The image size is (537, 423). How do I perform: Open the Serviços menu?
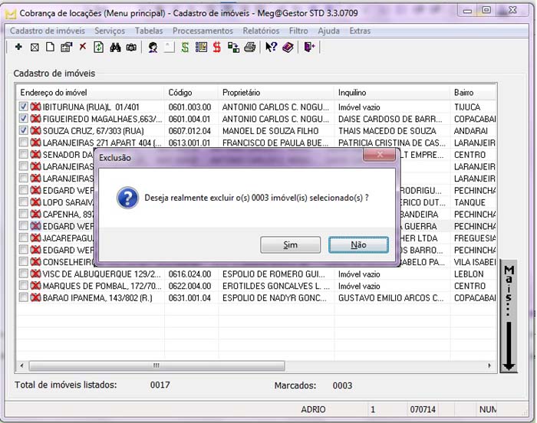coord(110,31)
